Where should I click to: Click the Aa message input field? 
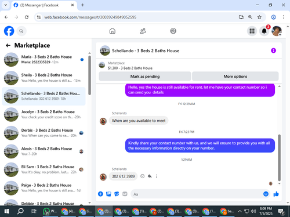[201, 194]
